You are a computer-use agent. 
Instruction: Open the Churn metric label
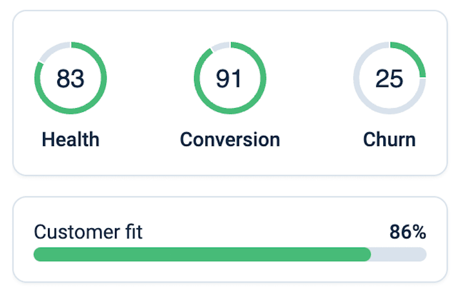pyautogui.click(x=389, y=139)
